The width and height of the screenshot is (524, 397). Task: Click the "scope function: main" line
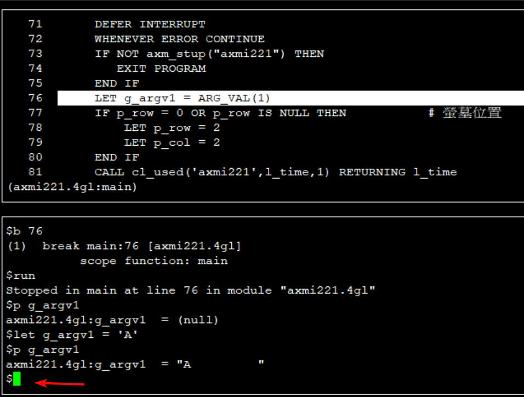[153, 261]
